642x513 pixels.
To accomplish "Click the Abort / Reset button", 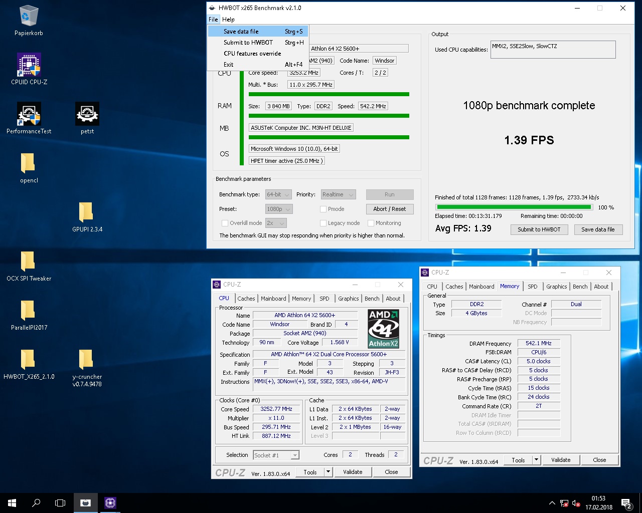I will [390, 209].
